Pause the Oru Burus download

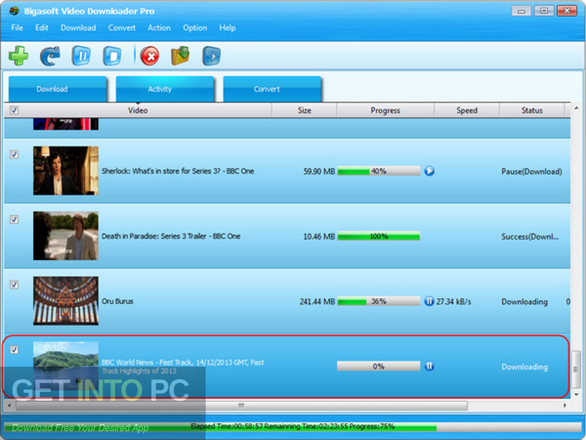(430, 301)
